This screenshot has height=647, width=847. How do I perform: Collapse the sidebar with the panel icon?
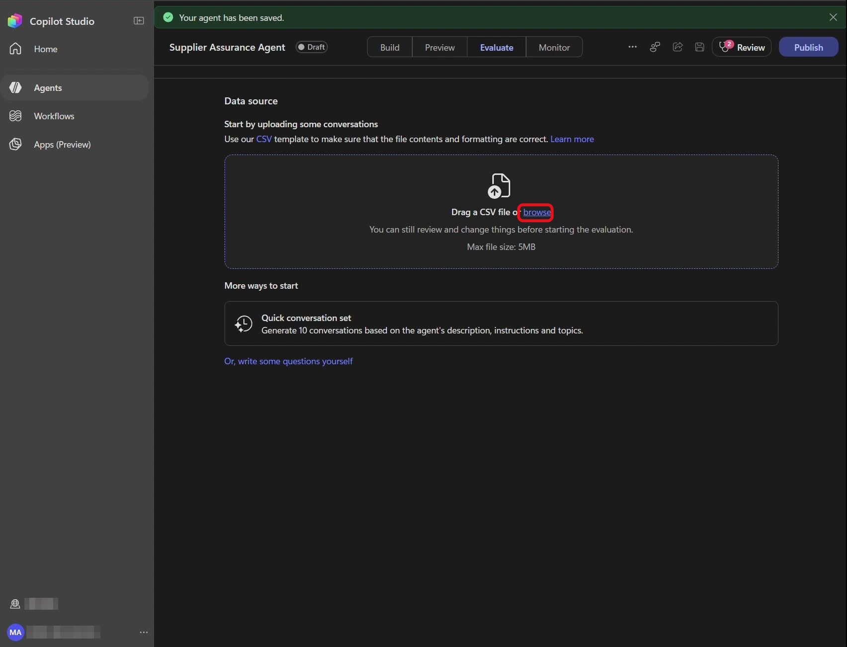[x=139, y=21]
